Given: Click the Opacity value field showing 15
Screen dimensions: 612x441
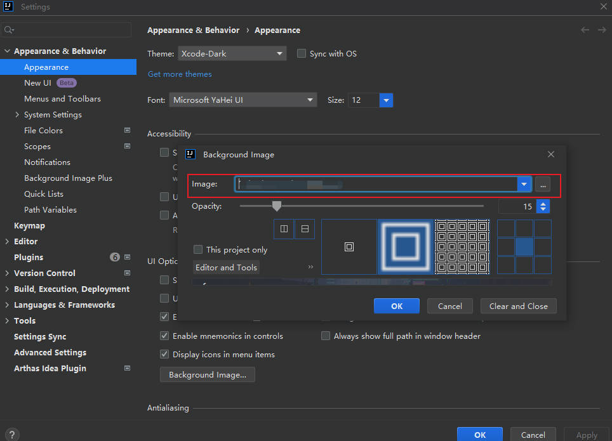Looking at the screenshot, I should click(517, 206).
